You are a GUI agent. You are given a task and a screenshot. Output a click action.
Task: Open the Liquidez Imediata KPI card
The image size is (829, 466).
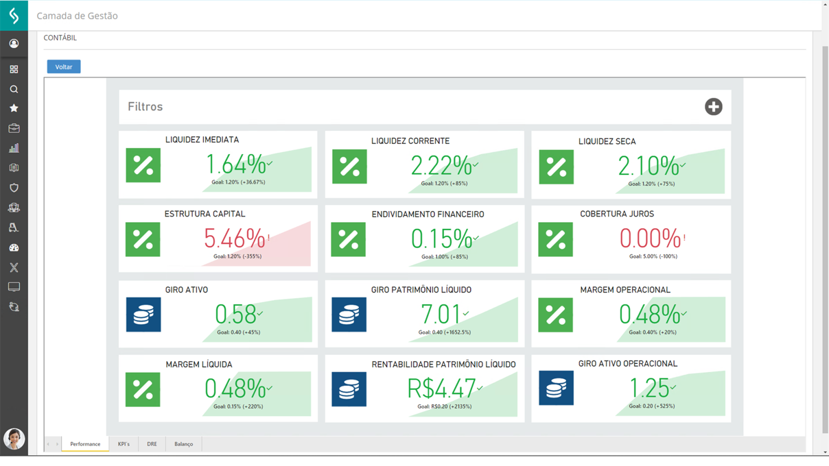[218, 164]
